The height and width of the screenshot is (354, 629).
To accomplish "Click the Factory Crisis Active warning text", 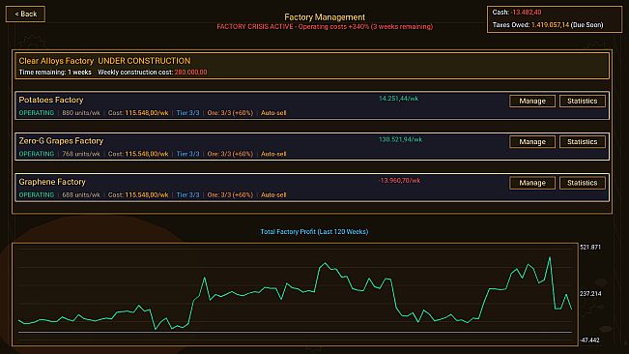I will 325,26.
